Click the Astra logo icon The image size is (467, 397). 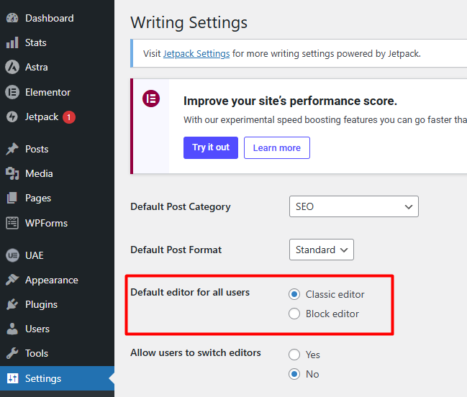pos(12,67)
